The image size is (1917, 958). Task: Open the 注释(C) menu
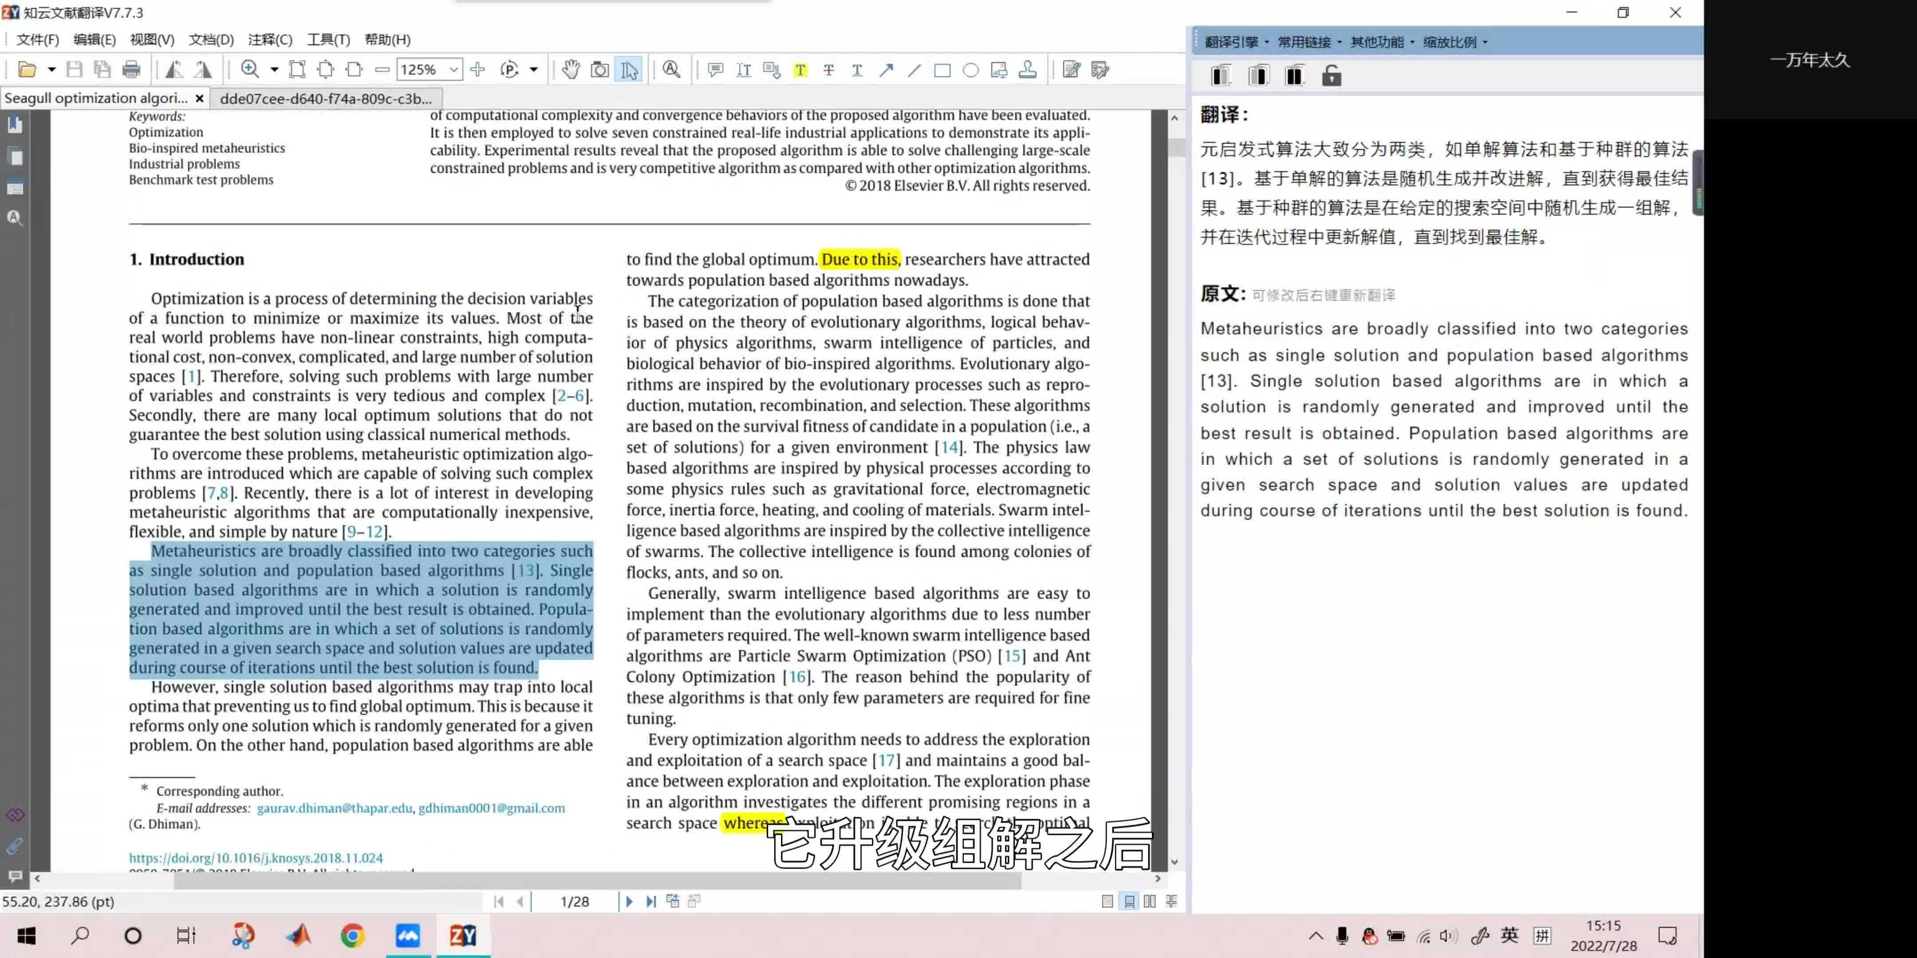pyautogui.click(x=270, y=39)
